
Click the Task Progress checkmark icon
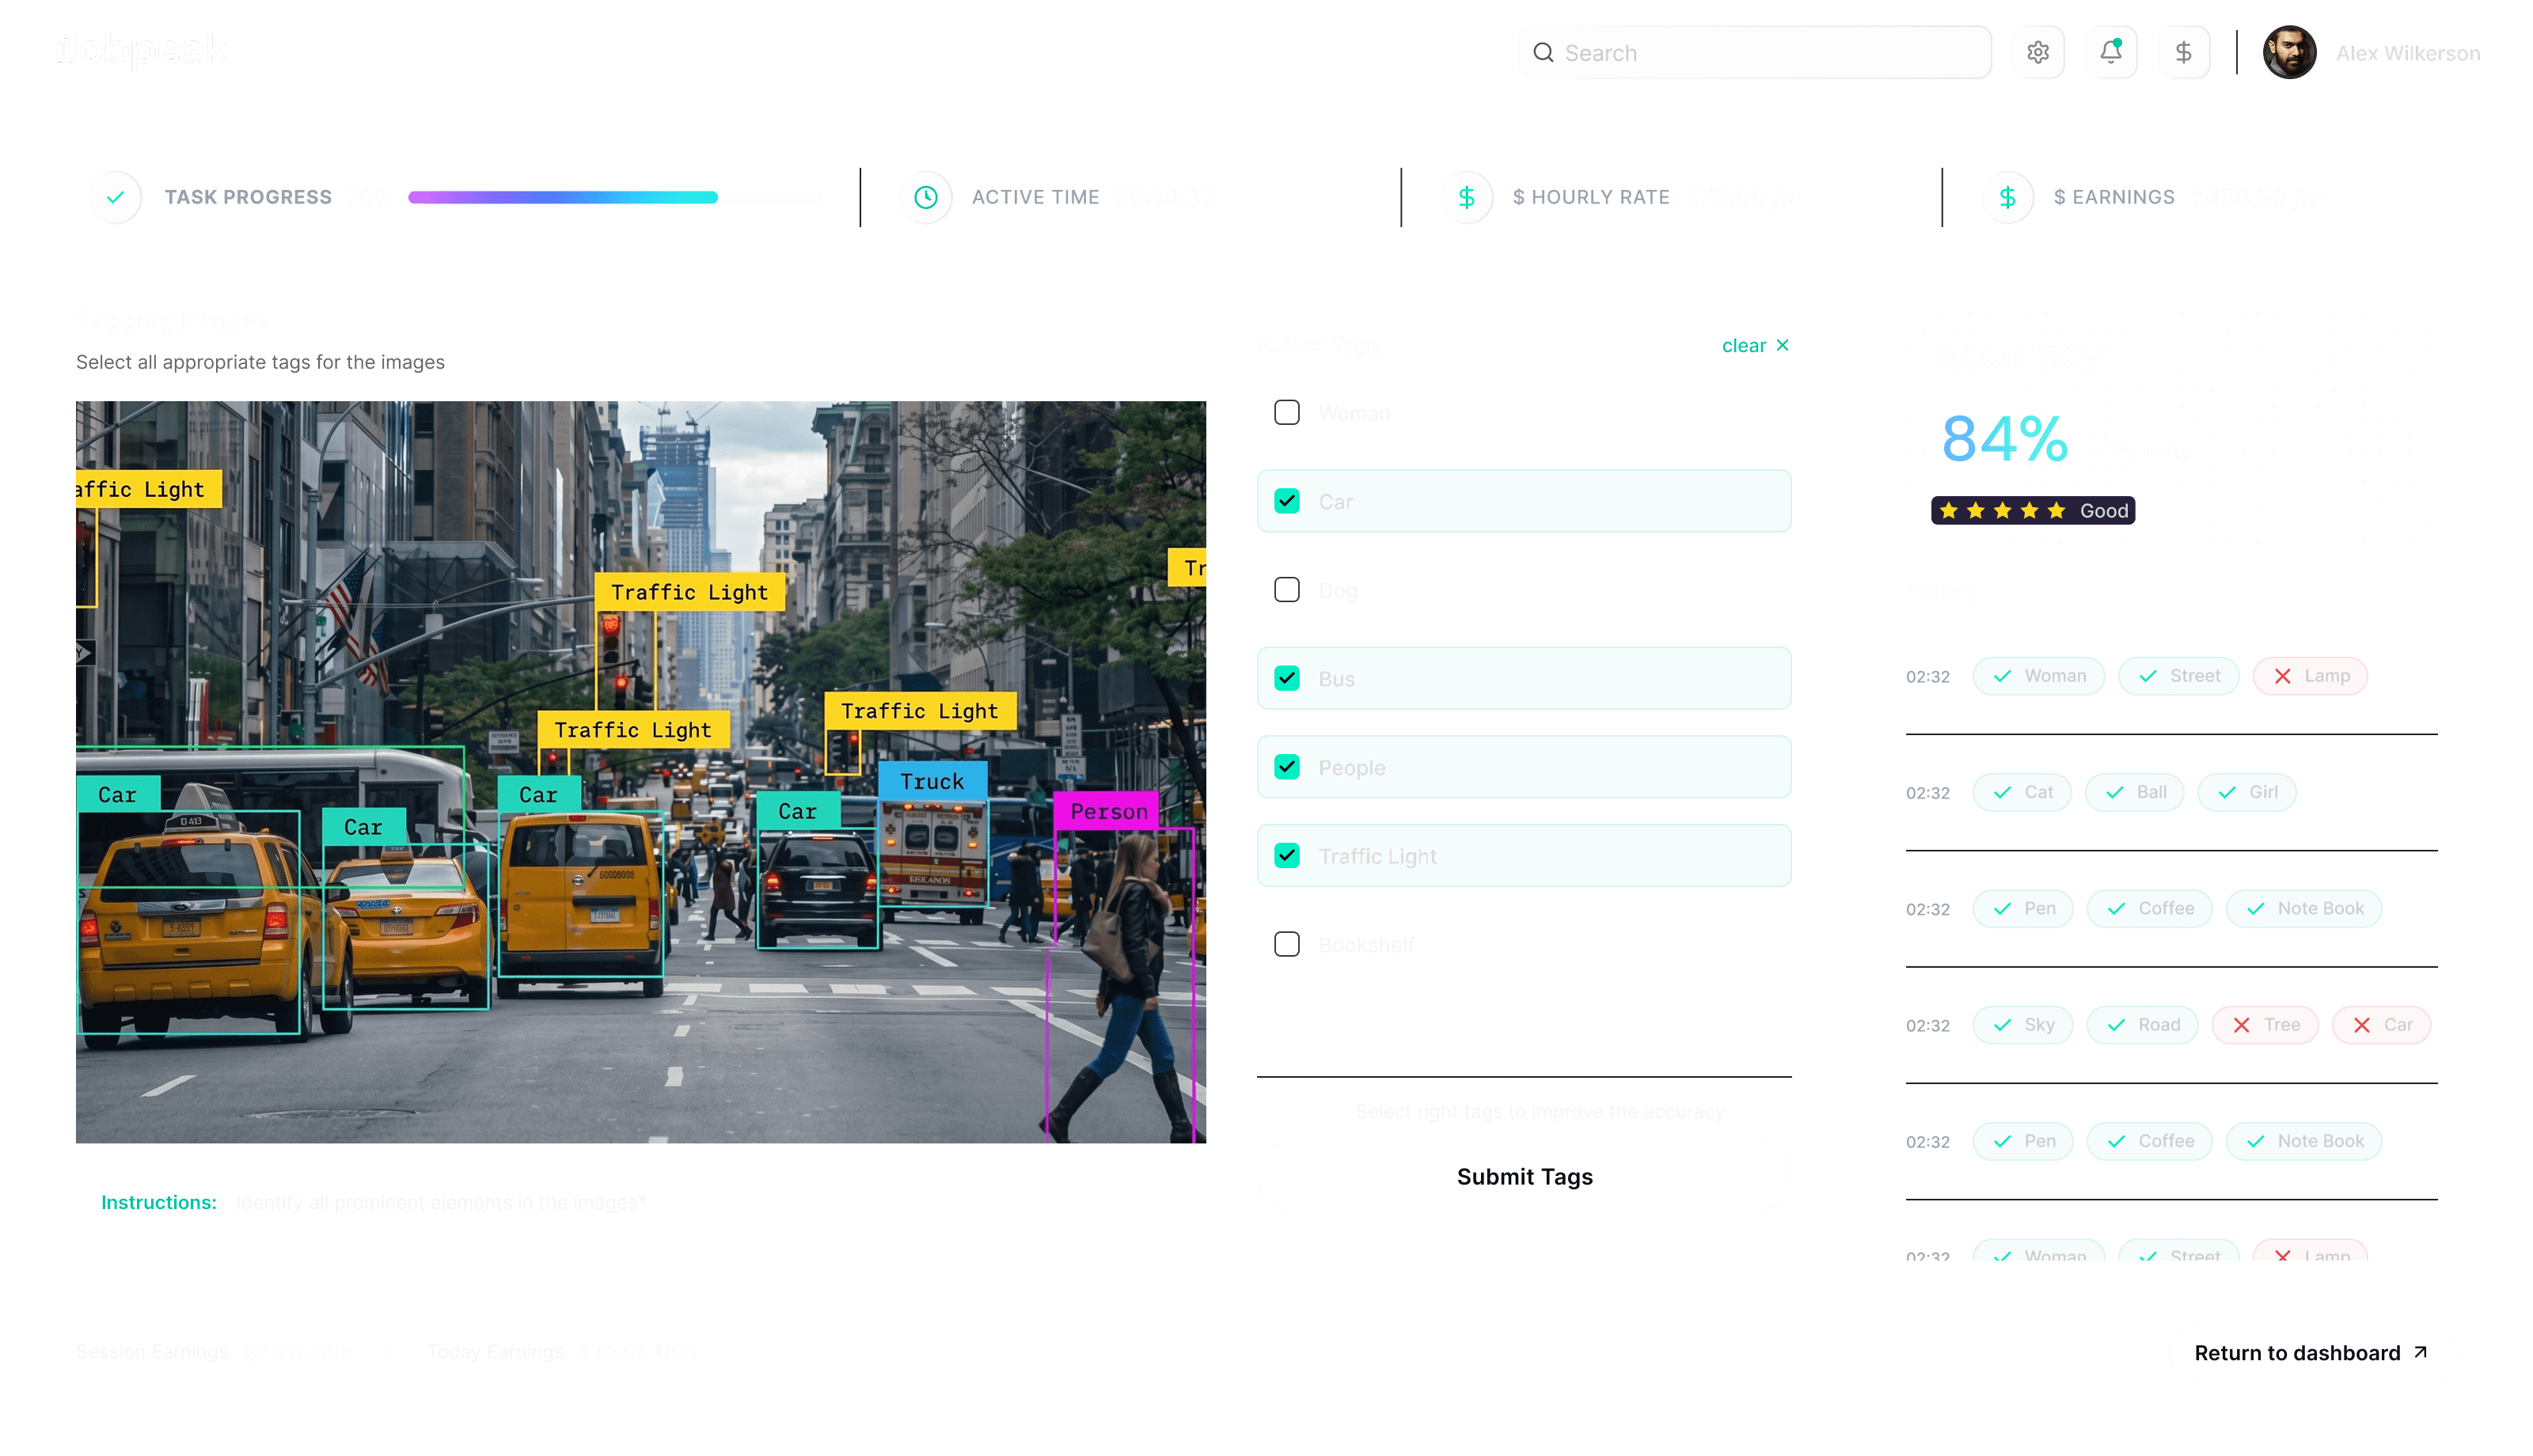[x=116, y=197]
